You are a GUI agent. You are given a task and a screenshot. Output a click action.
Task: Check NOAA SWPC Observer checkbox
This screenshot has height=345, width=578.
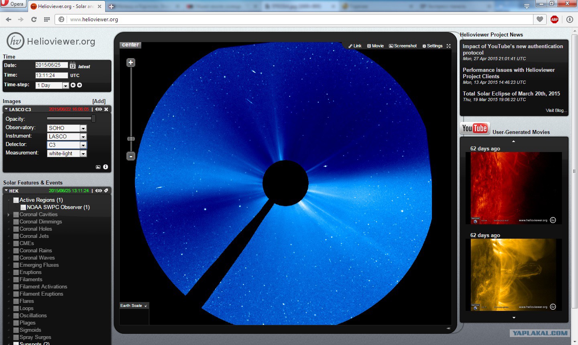click(23, 207)
